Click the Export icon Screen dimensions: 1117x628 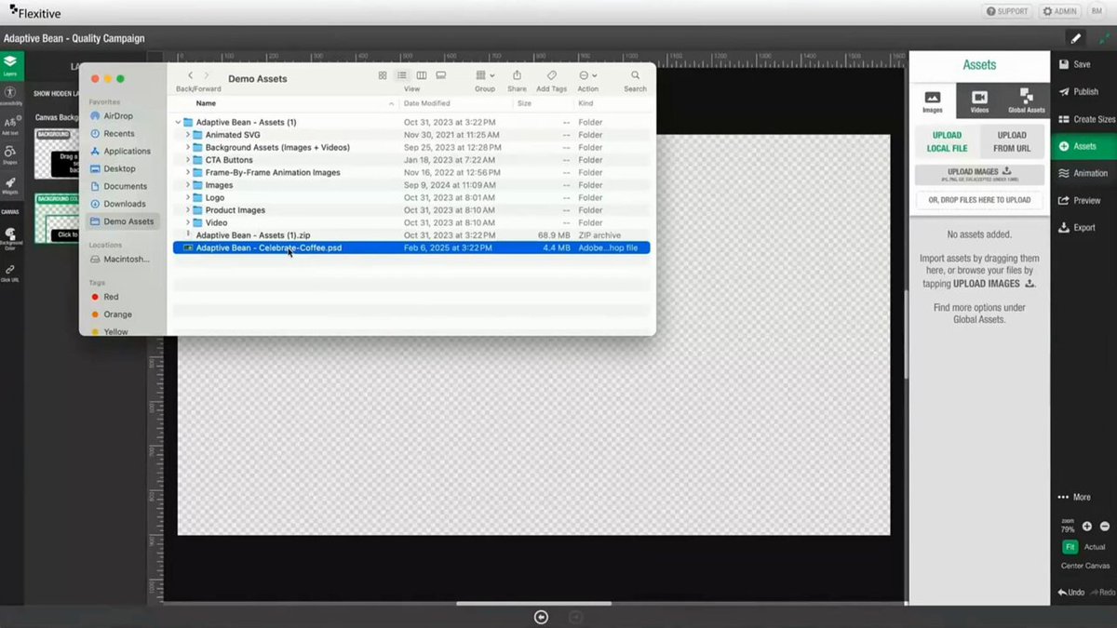coord(1064,227)
